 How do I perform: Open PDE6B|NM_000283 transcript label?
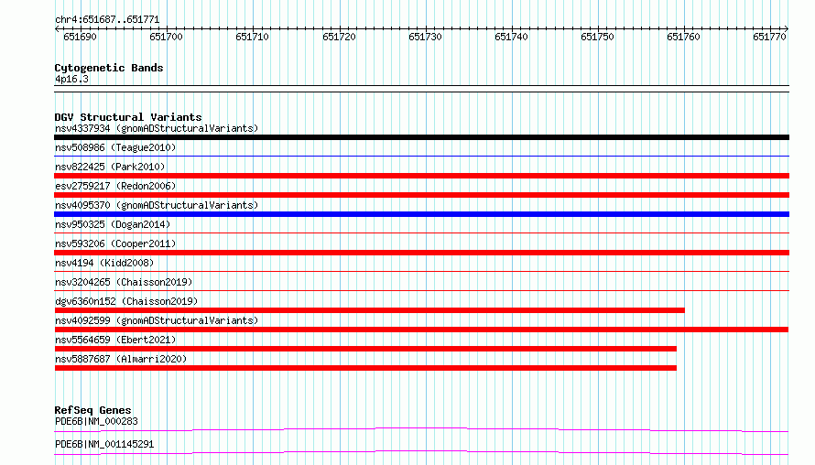(96, 421)
